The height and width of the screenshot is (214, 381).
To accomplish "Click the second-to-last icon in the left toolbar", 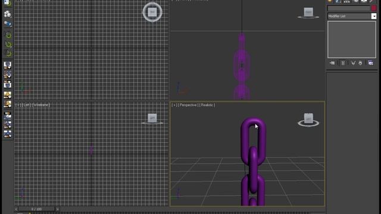I will pos(8,124).
